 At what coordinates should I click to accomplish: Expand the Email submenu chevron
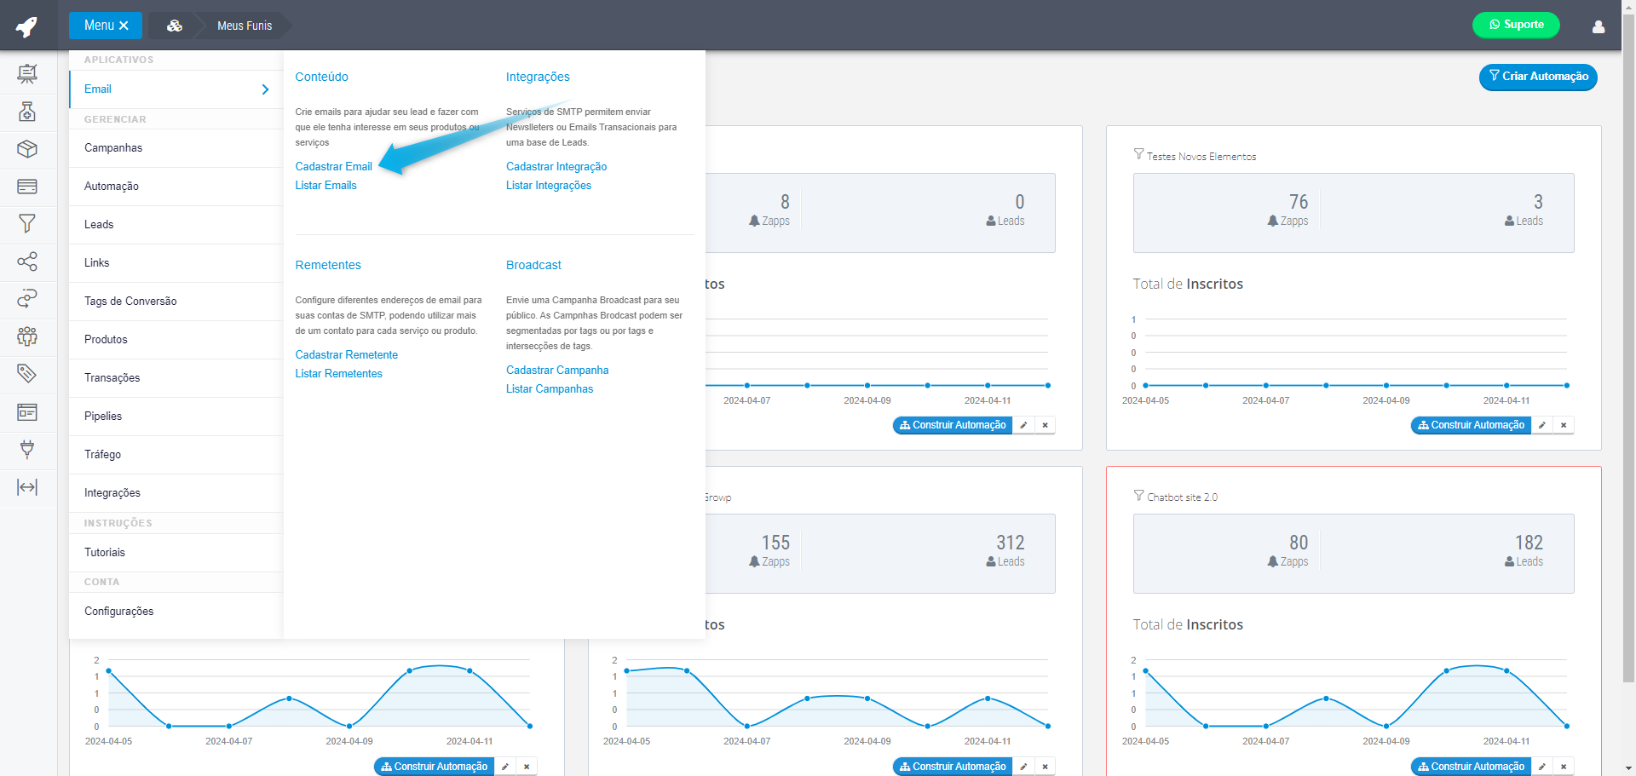[x=265, y=89]
